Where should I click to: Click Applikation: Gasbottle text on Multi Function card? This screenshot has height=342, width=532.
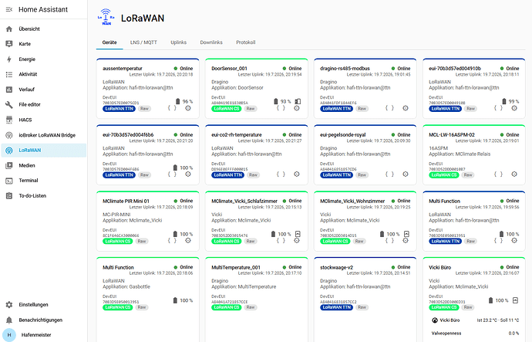[x=126, y=286]
